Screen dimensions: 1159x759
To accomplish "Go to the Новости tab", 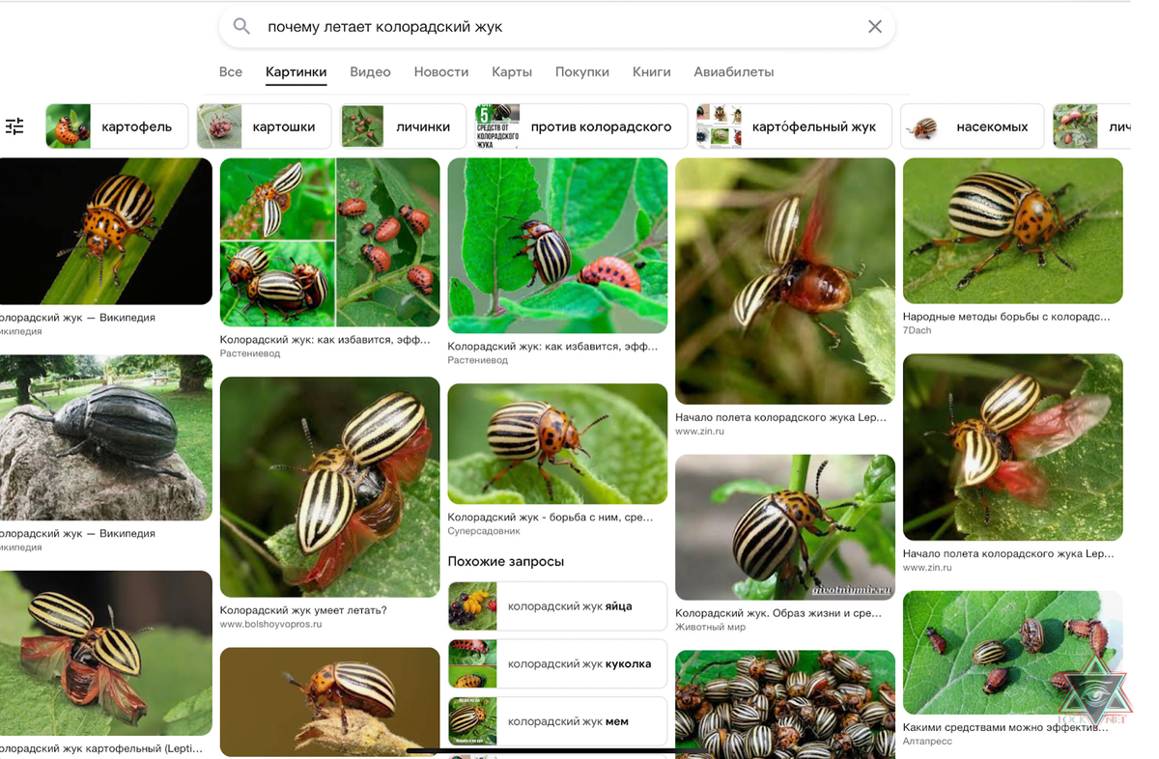I will coord(441,71).
